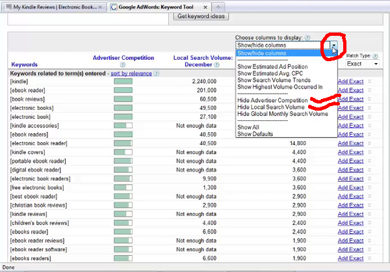Screen dimensions: 390x272
Task: Click Add Exact for [portable ebook reader]
Action: tap(350, 161)
